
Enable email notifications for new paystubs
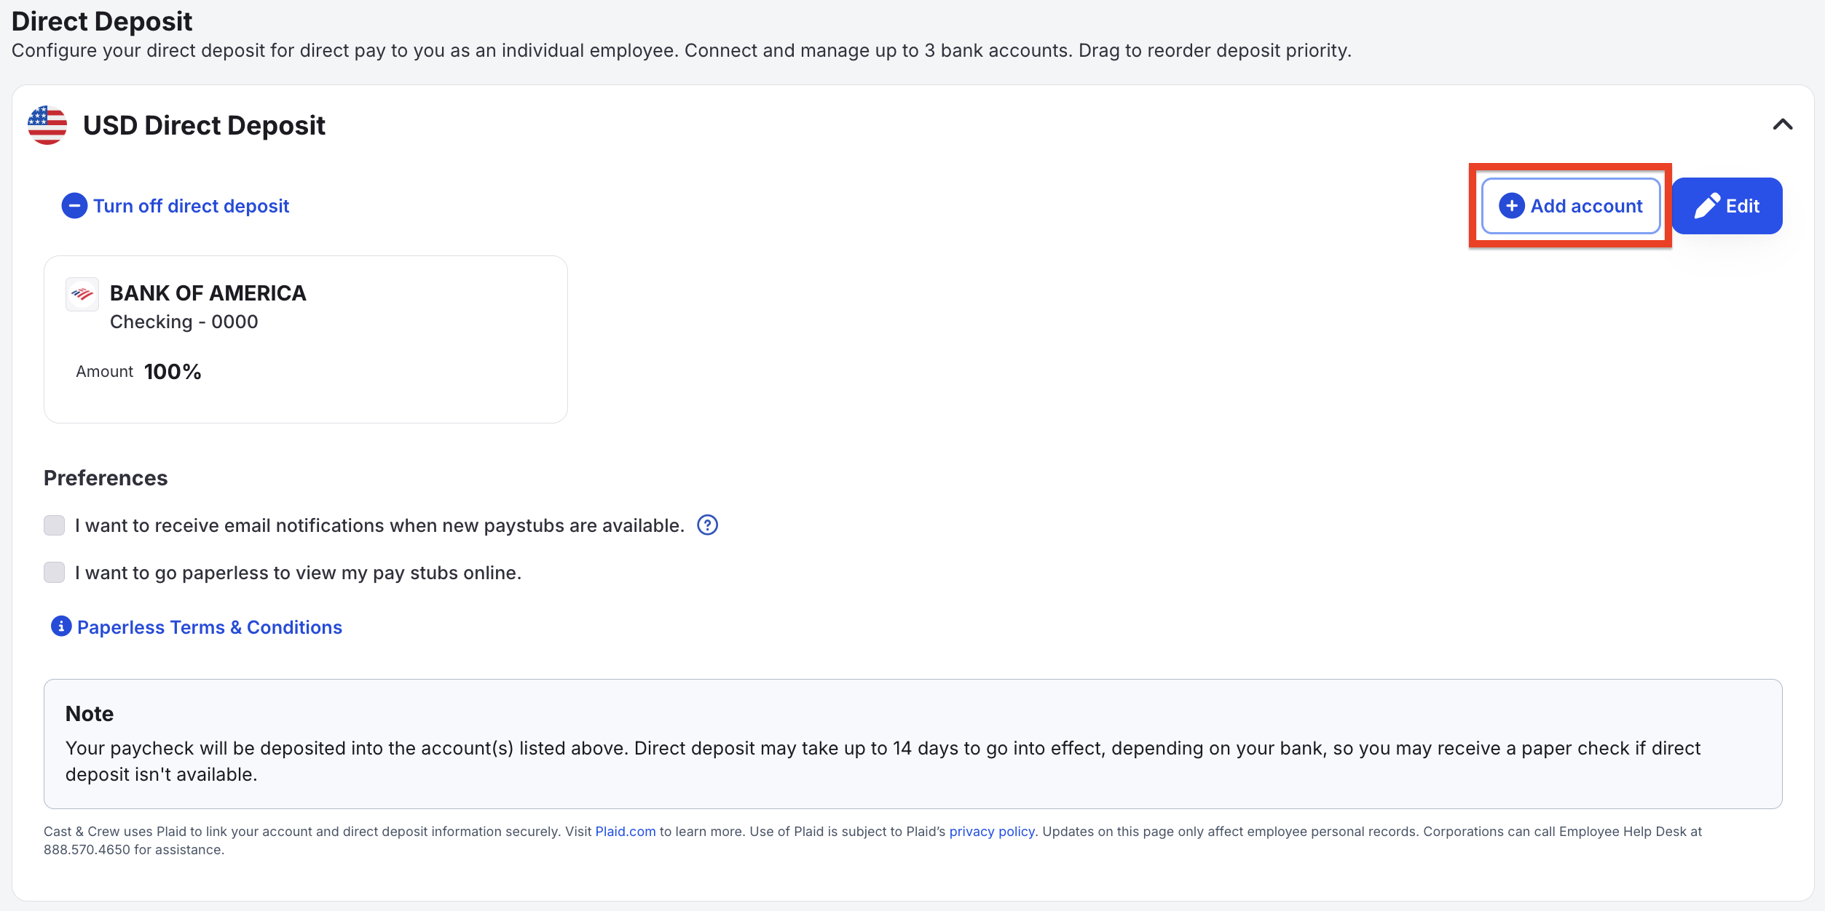click(x=55, y=525)
